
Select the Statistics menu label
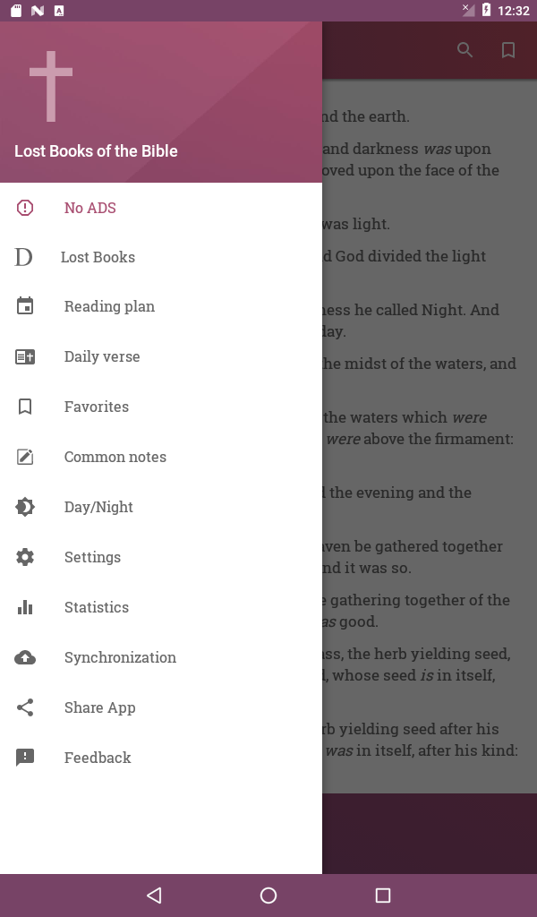click(x=97, y=607)
